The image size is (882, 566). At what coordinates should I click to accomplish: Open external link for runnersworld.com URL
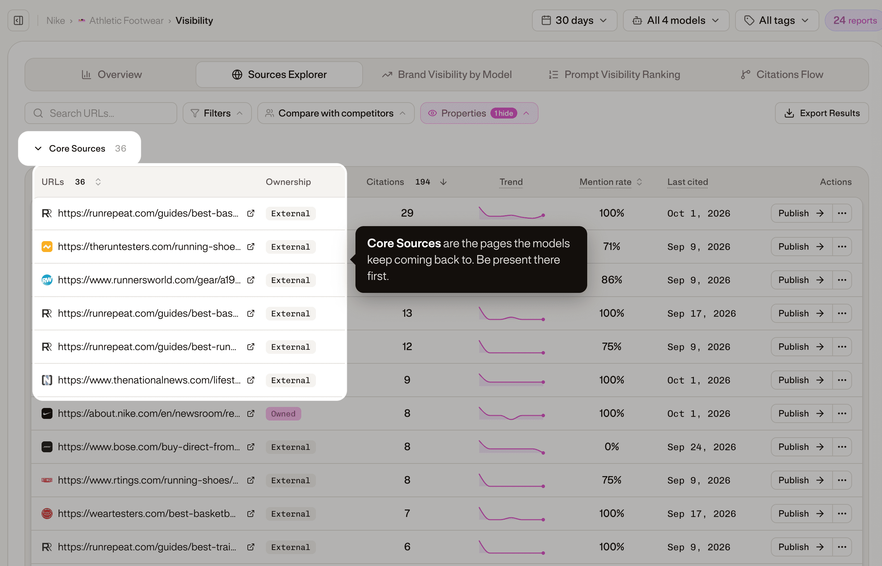click(x=251, y=280)
